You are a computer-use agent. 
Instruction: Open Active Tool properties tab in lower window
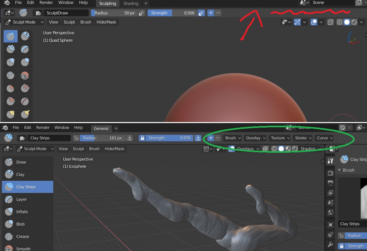(330, 161)
